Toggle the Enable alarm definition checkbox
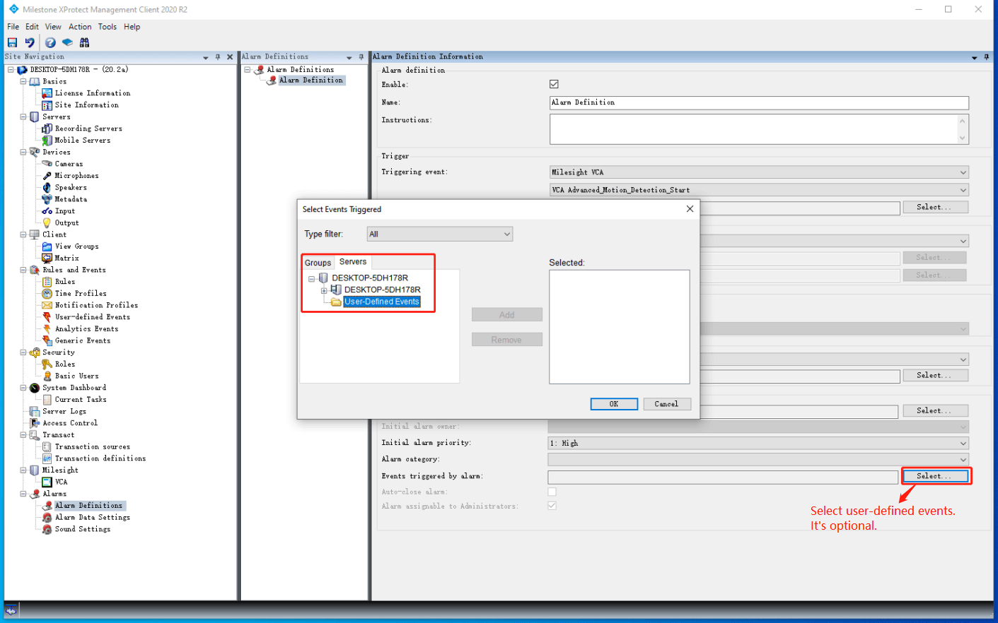 tap(554, 84)
